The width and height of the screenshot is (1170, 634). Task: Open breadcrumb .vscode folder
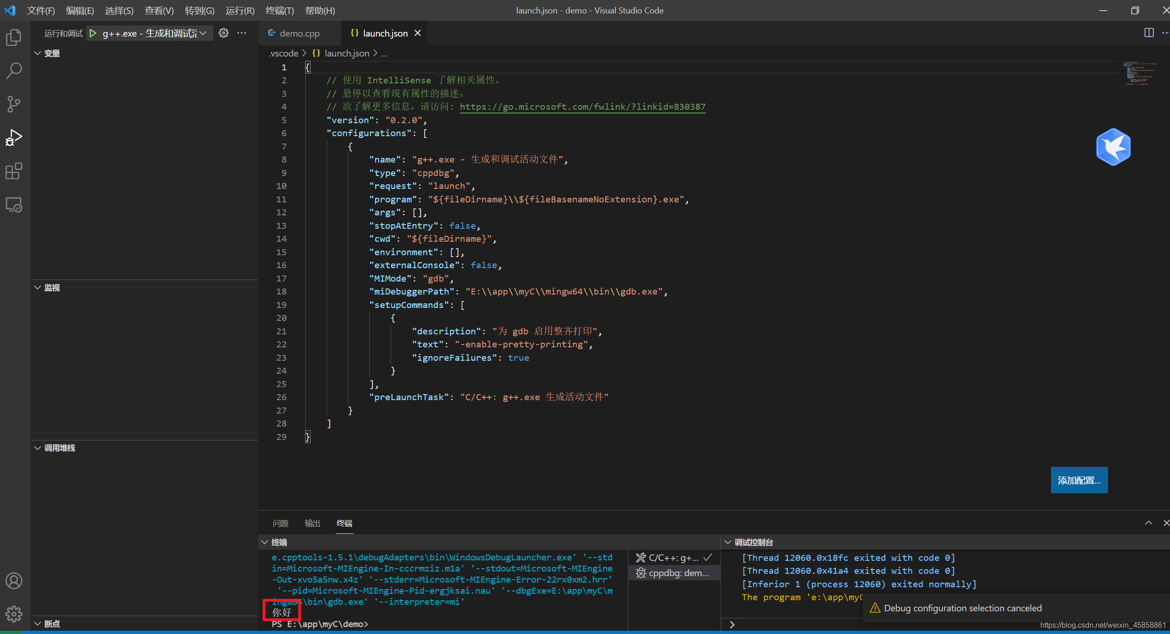[x=283, y=53]
